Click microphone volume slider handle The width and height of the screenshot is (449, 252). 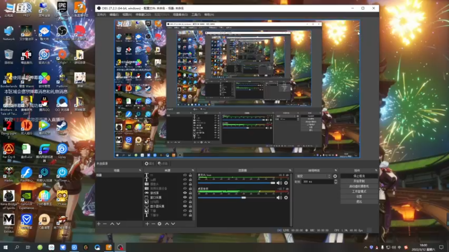[x=273, y=183]
